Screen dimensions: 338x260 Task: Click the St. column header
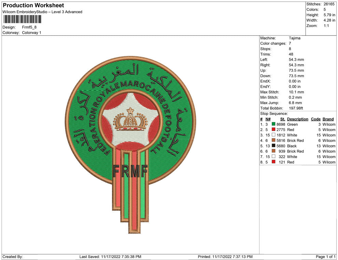point(283,119)
